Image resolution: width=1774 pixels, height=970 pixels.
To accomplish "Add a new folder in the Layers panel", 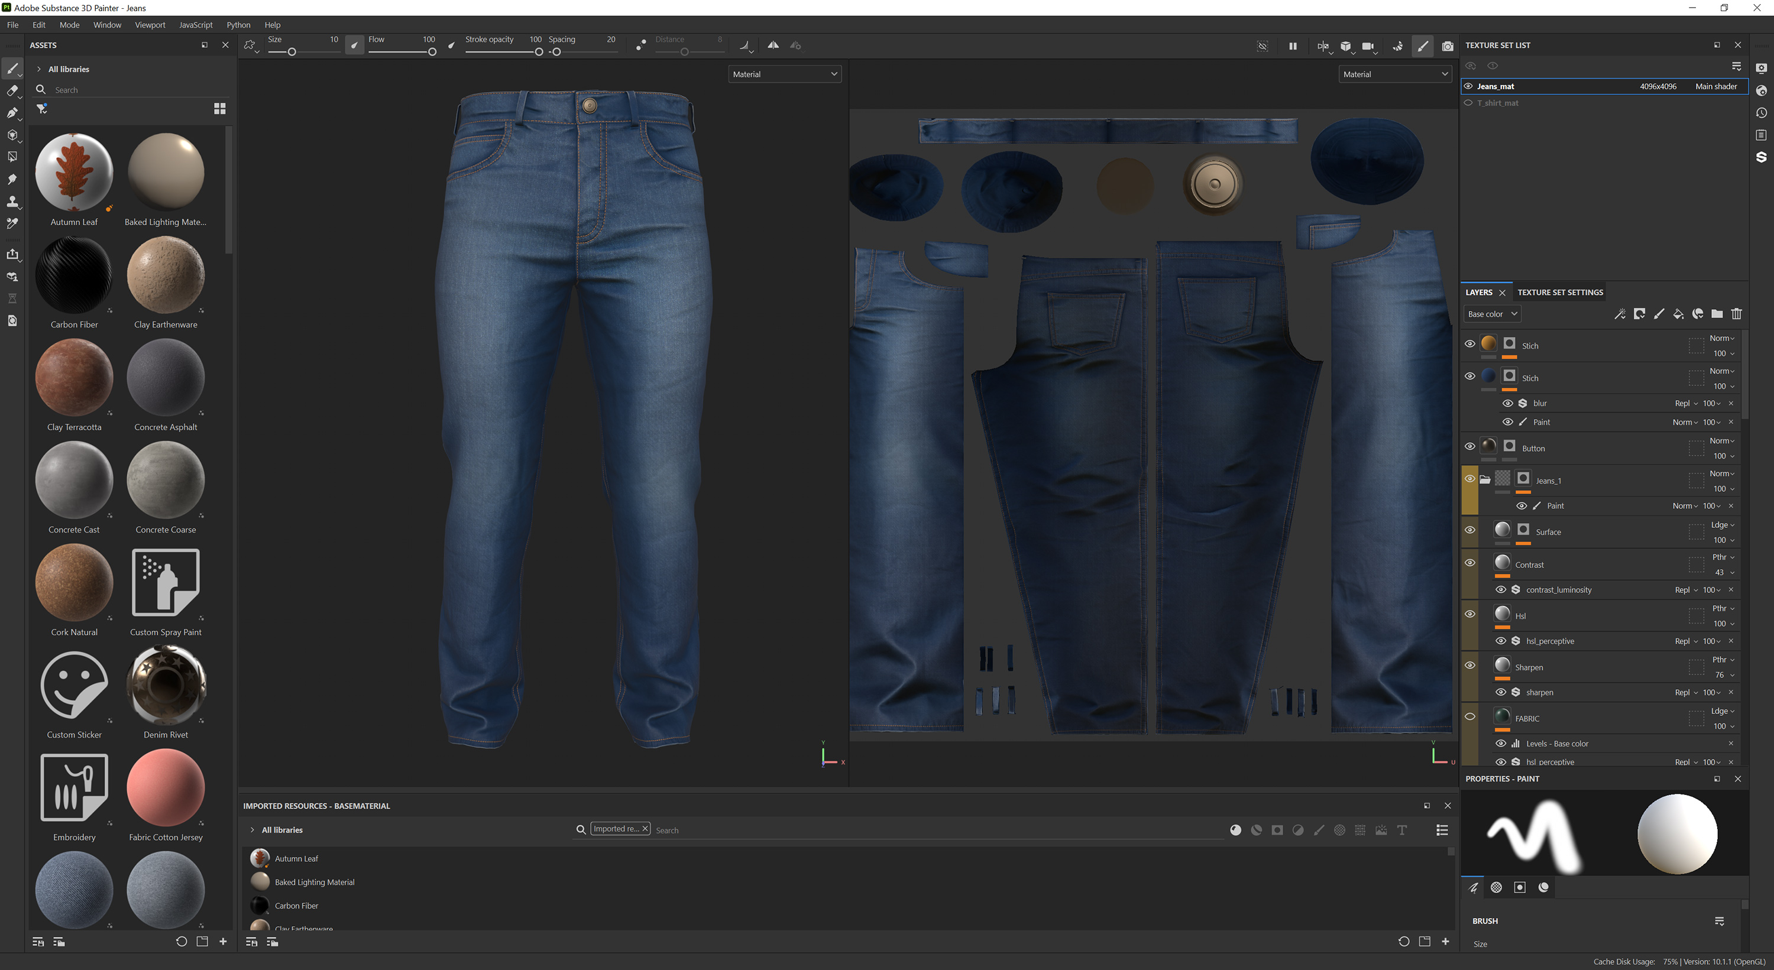I will click(x=1717, y=314).
